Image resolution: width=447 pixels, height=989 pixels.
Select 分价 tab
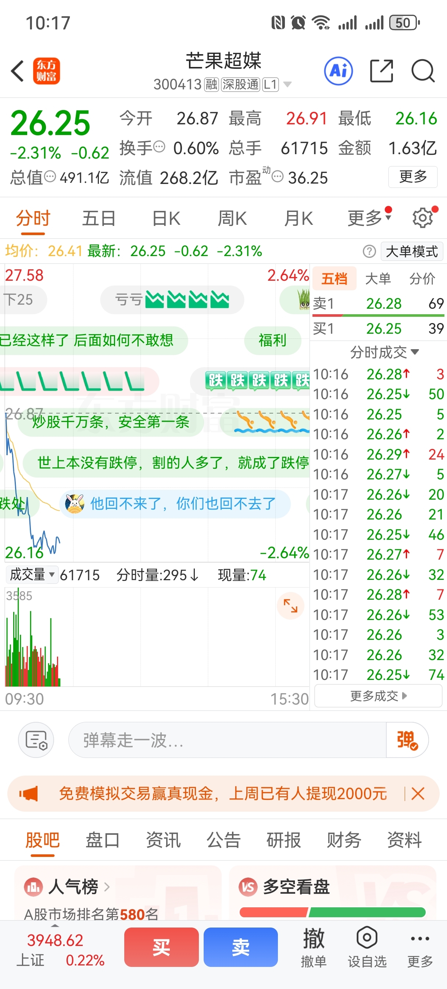pos(422,279)
